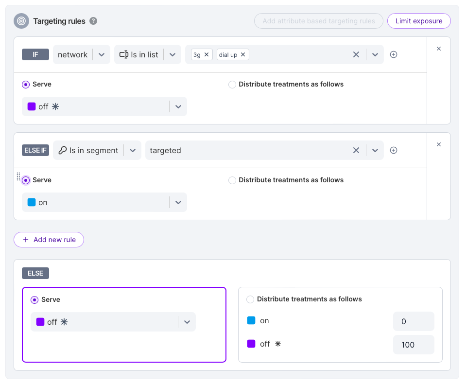Clear all values in network list field

(356, 54)
